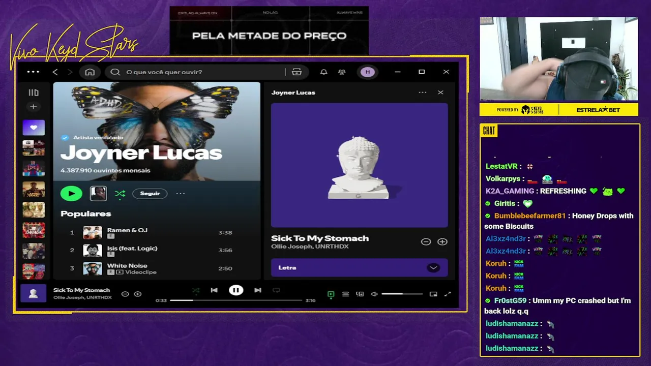Open Spotify Home
Image resolution: width=651 pixels, height=366 pixels.
tap(90, 72)
